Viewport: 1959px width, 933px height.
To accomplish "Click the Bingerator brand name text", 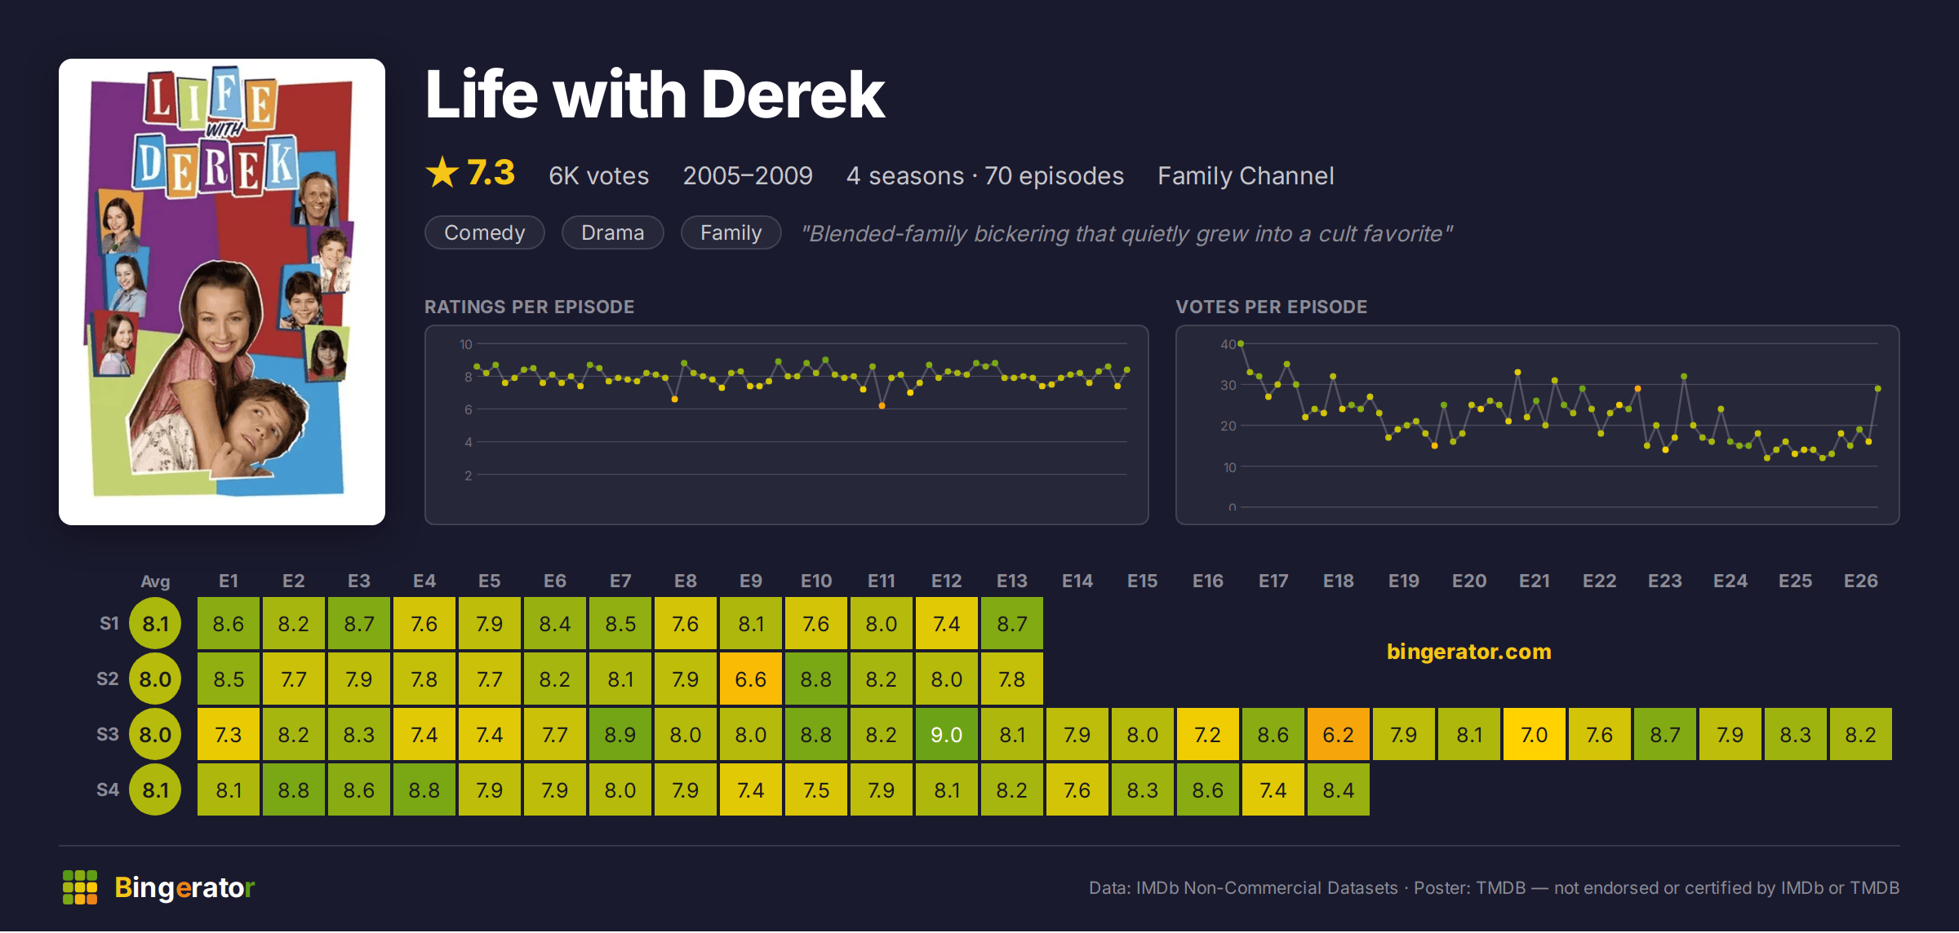I will (184, 887).
